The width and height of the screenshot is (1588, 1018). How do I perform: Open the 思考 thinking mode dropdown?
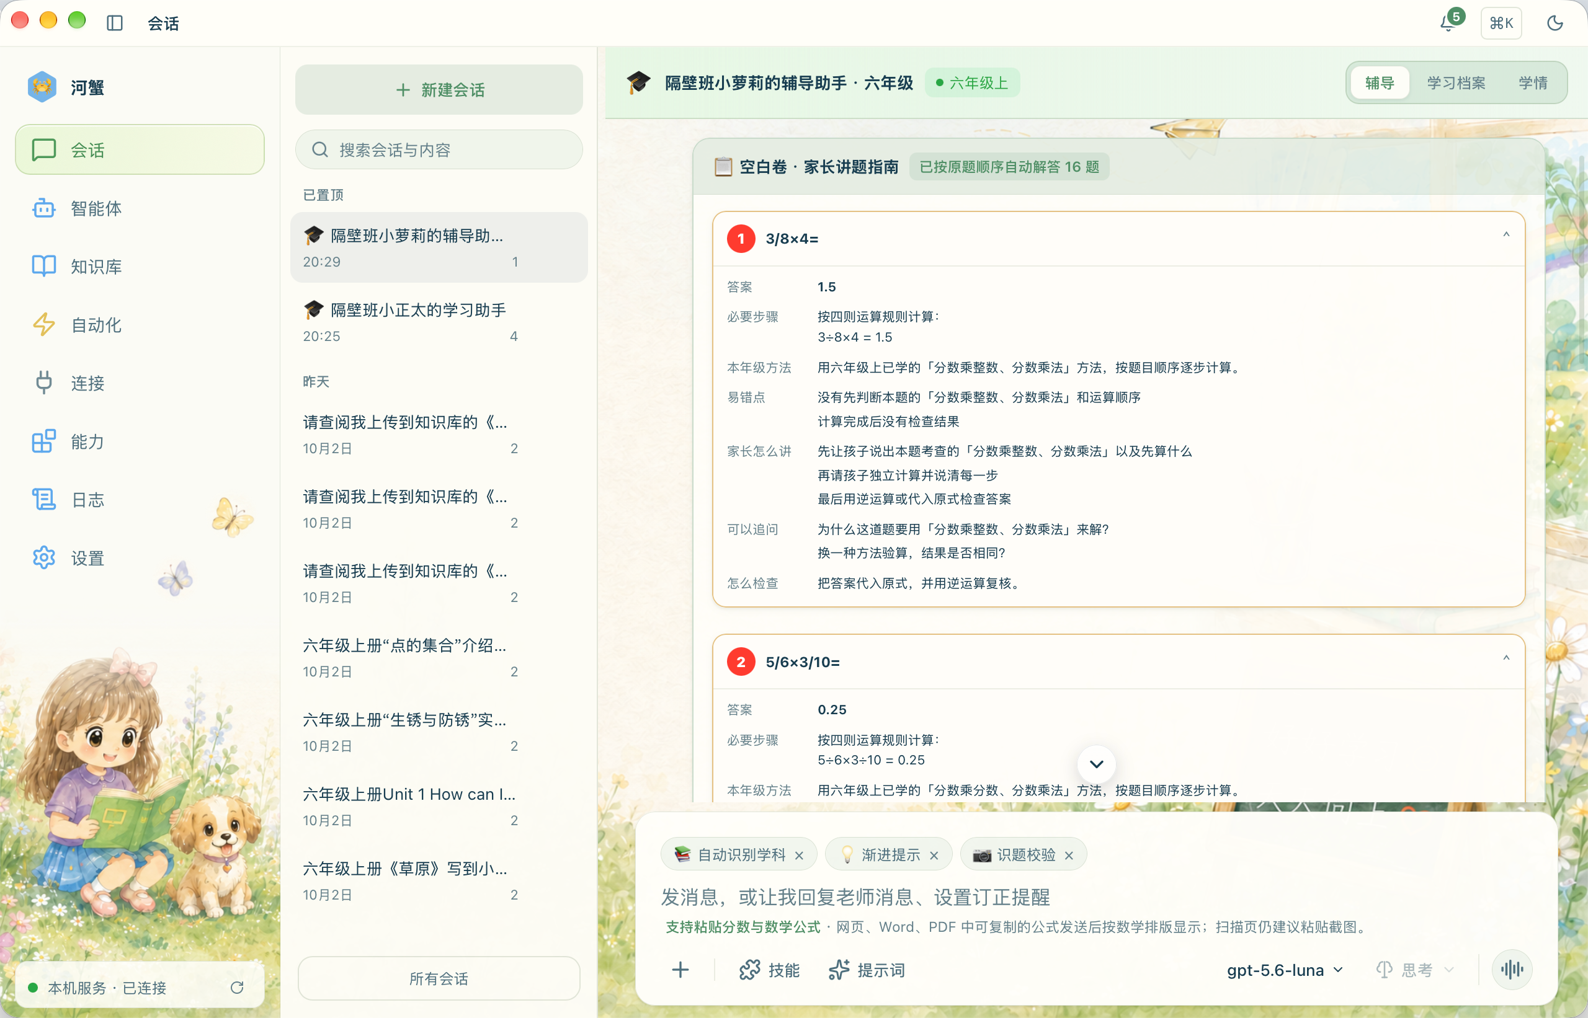click(1415, 970)
